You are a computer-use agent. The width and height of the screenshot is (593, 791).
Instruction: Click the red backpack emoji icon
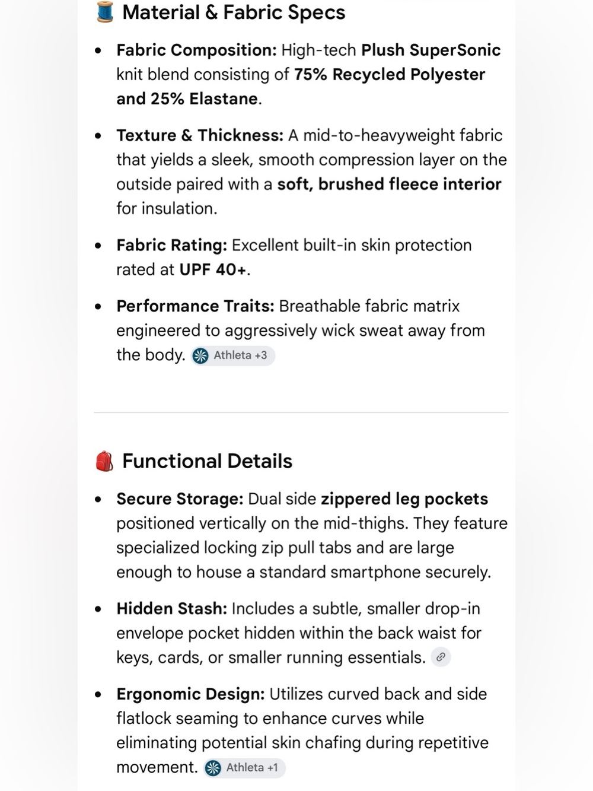pos(104,461)
